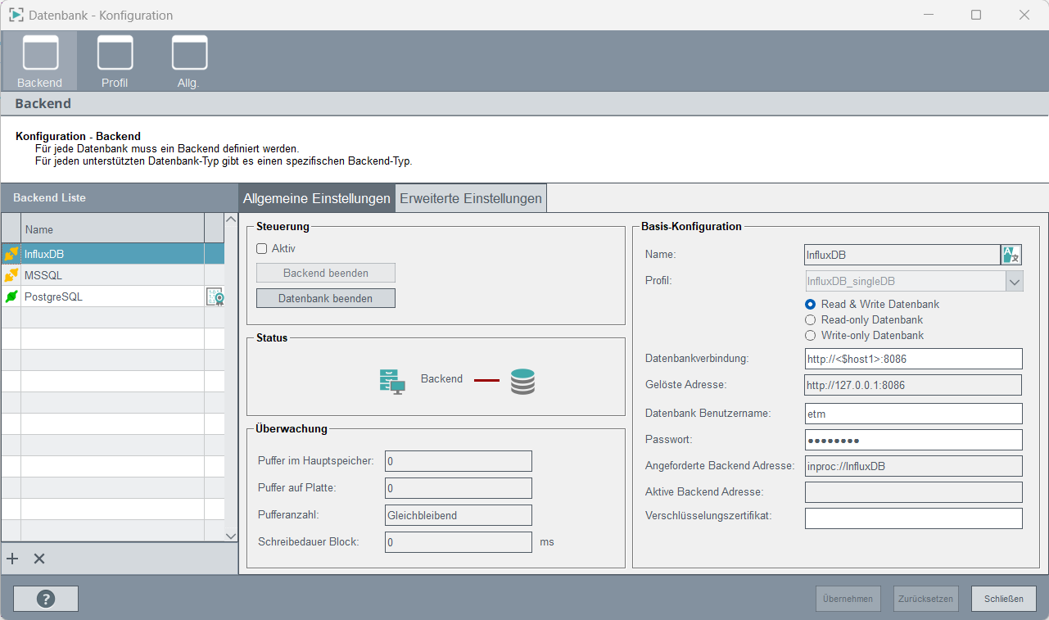Click the MSSQL row status icon
1049x620 pixels.
[x=11, y=275]
